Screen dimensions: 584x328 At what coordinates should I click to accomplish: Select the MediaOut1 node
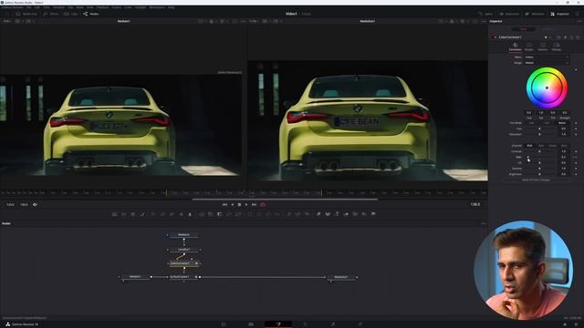(340, 277)
